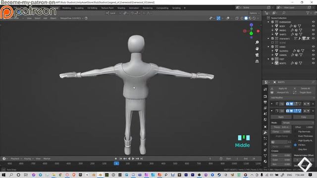
Task: Open the Material properties tab icon
Action: 265,162
